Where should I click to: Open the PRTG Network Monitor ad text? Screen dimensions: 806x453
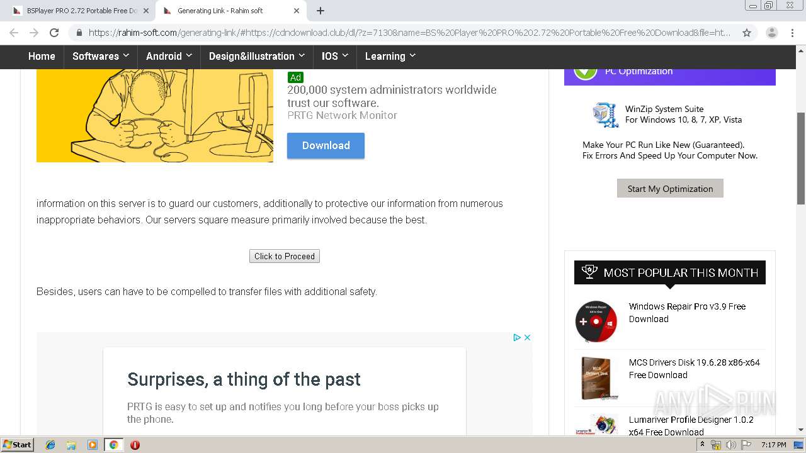point(342,115)
